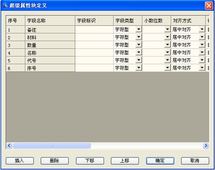Click 字段标识 cell in row 数量
The image size is (215, 170).
pyautogui.click(x=94, y=45)
